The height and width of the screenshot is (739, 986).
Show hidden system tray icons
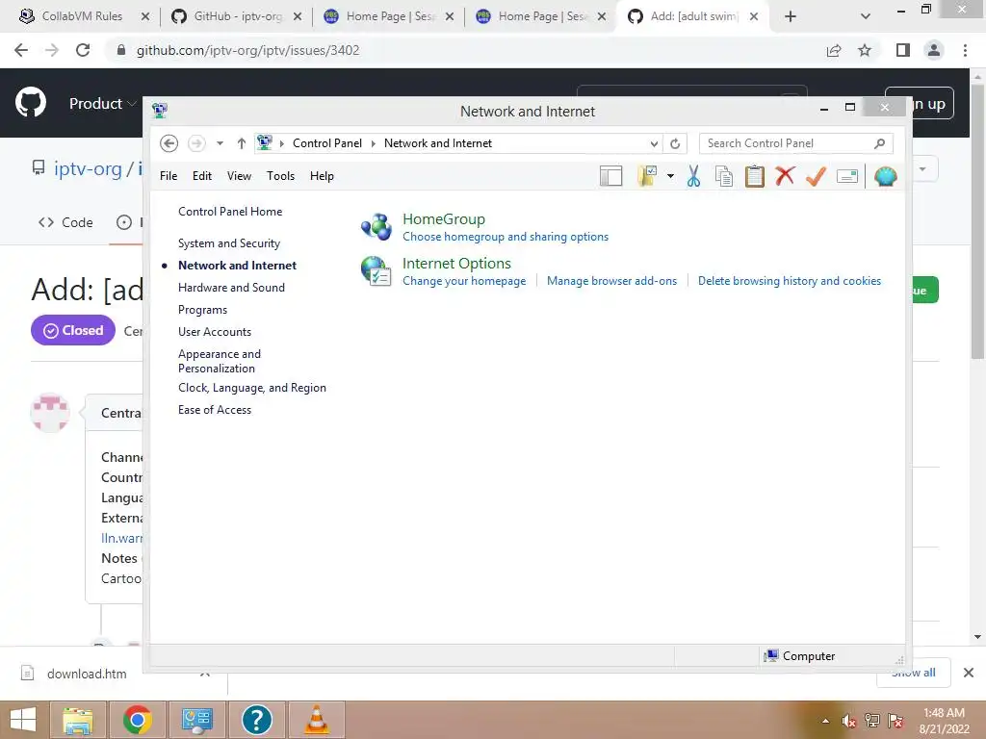tap(825, 721)
